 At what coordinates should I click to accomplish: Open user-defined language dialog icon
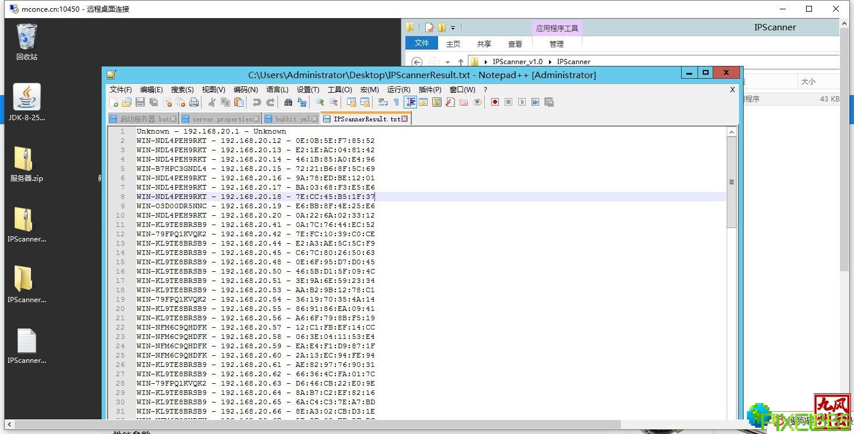point(423,102)
